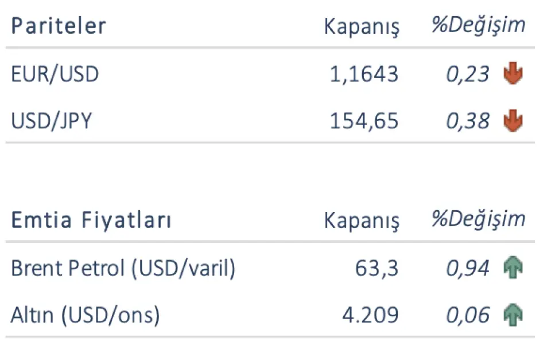Click the green up arrow for Altın
This screenshot has height=362, width=551.
coord(513,315)
